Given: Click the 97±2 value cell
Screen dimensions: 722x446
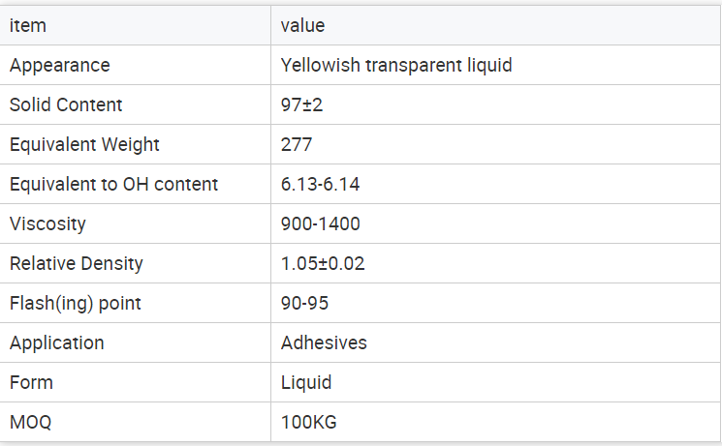Looking at the screenshot, I should [x=301, y=105].
